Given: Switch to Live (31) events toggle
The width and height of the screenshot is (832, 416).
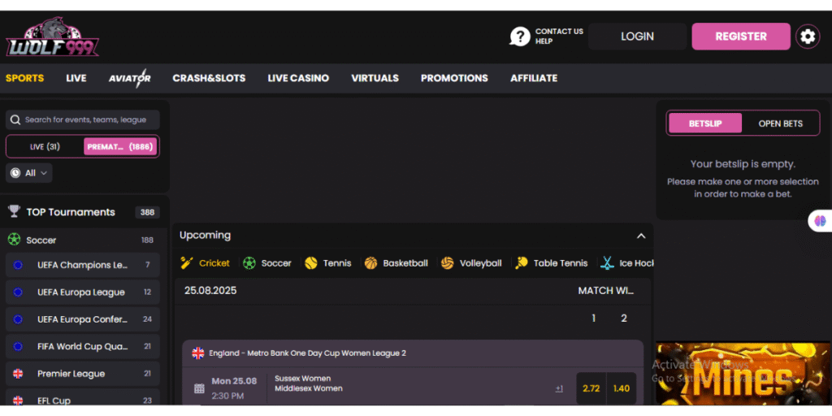Looking at the screenshot, I should [45, 147].
